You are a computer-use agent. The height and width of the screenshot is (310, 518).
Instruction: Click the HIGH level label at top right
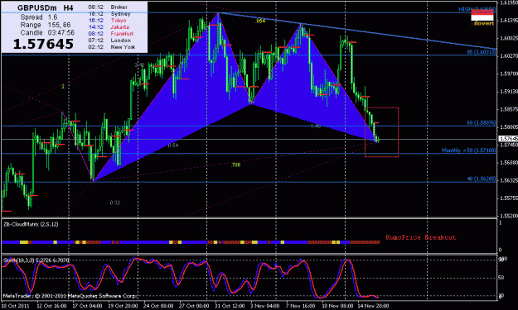coord(477,10)
